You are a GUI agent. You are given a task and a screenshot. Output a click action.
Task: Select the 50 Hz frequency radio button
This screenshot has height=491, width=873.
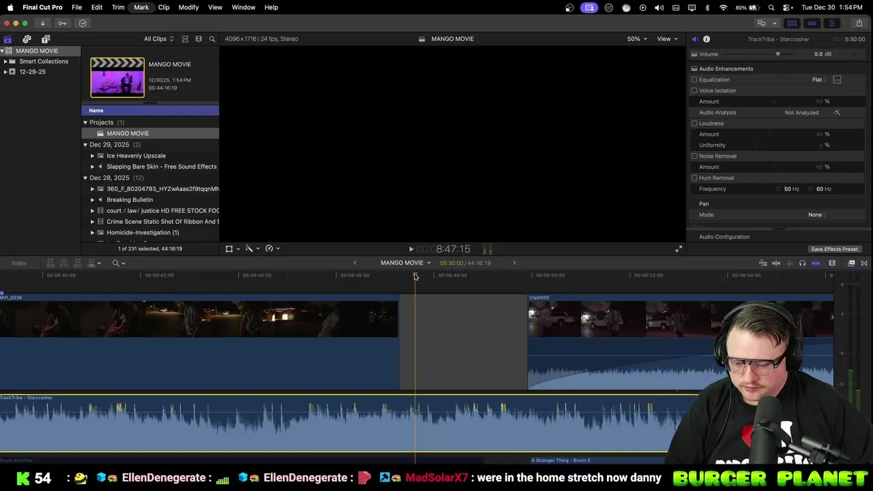click(x=779, y=189)
